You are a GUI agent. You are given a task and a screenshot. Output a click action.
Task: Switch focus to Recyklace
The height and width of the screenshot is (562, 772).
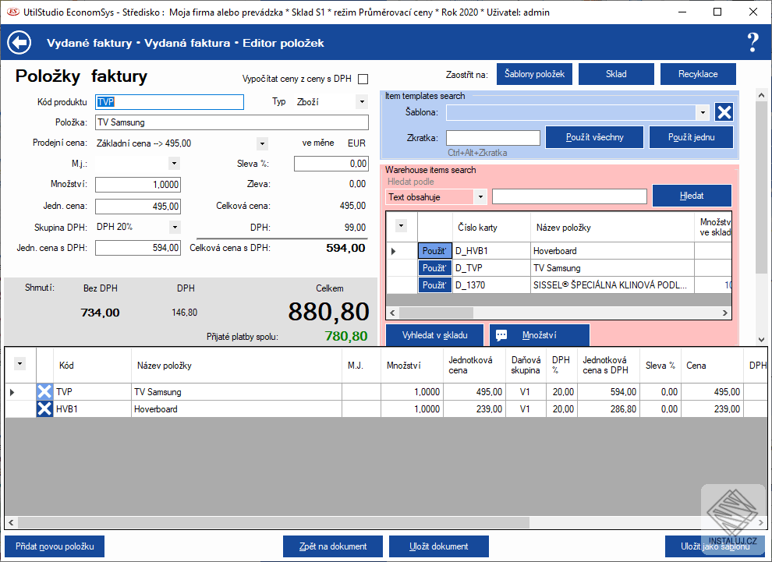click(698, 74)
